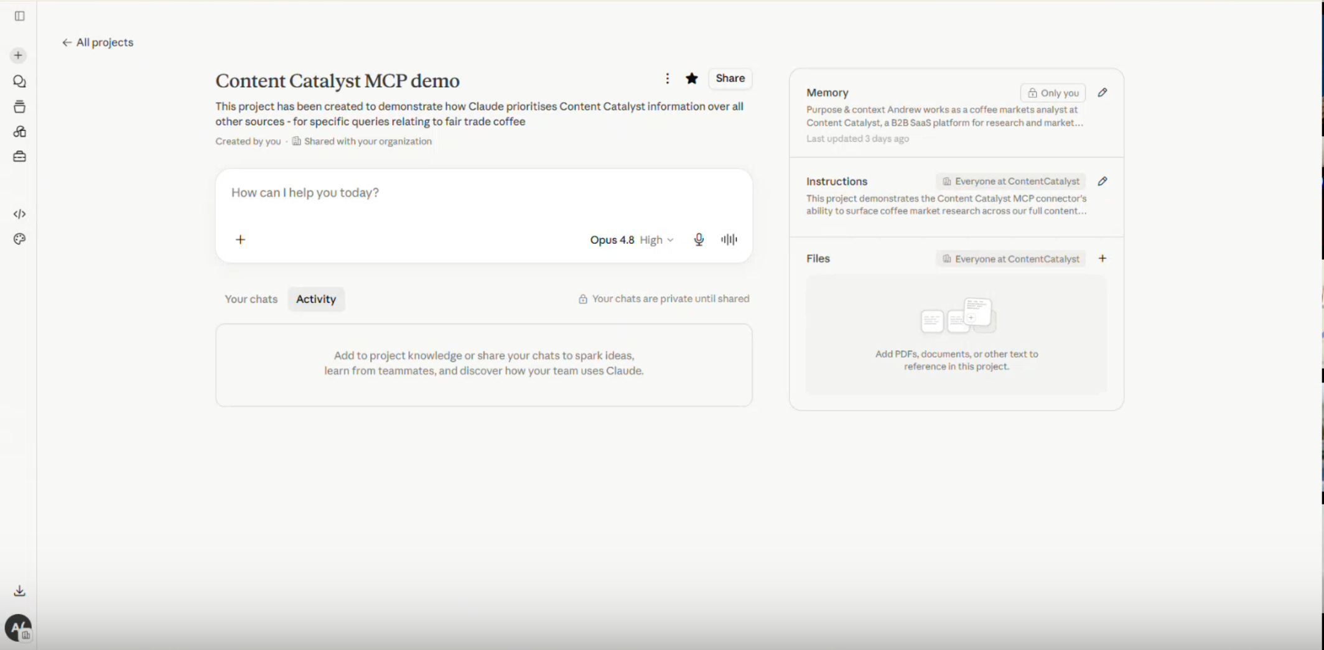Open attachment menu plus in chat box
The image size is (1324, 650).
[x=241, y=239]
